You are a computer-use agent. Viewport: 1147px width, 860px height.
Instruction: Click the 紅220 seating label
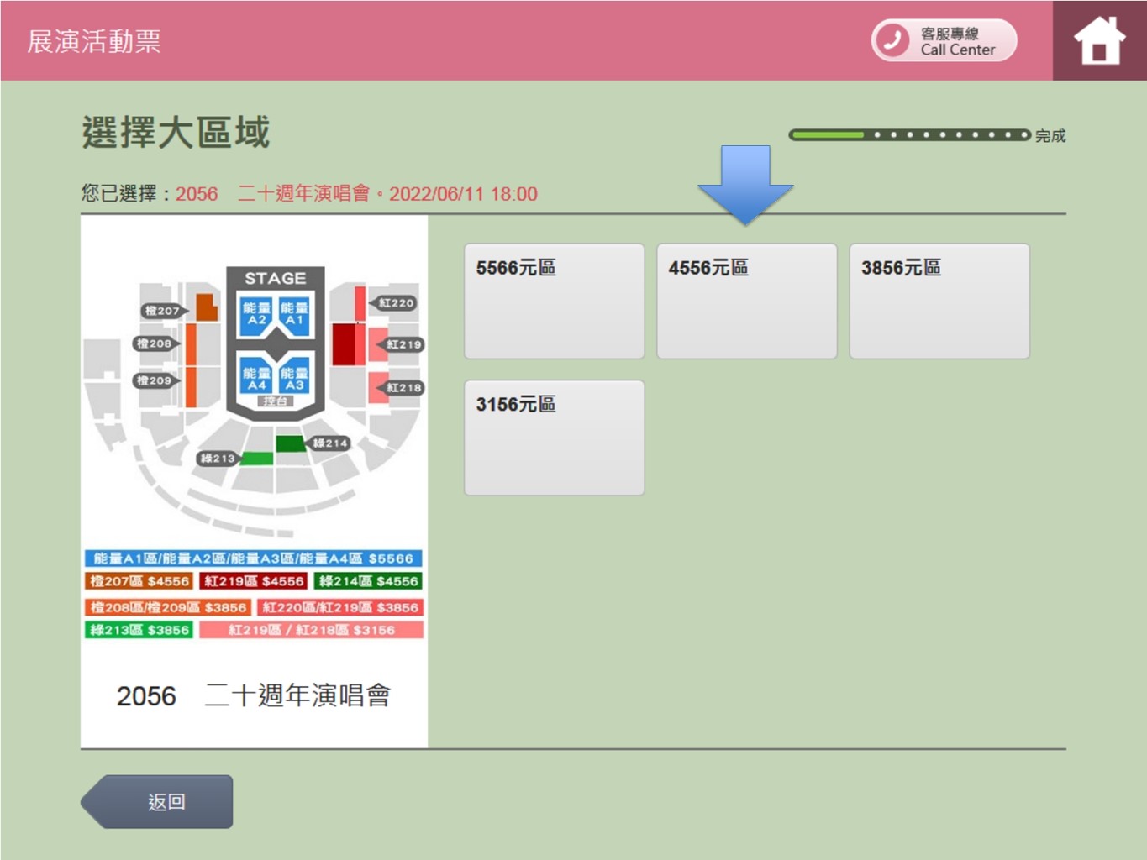pyautogui.click(x=395, y=302)
